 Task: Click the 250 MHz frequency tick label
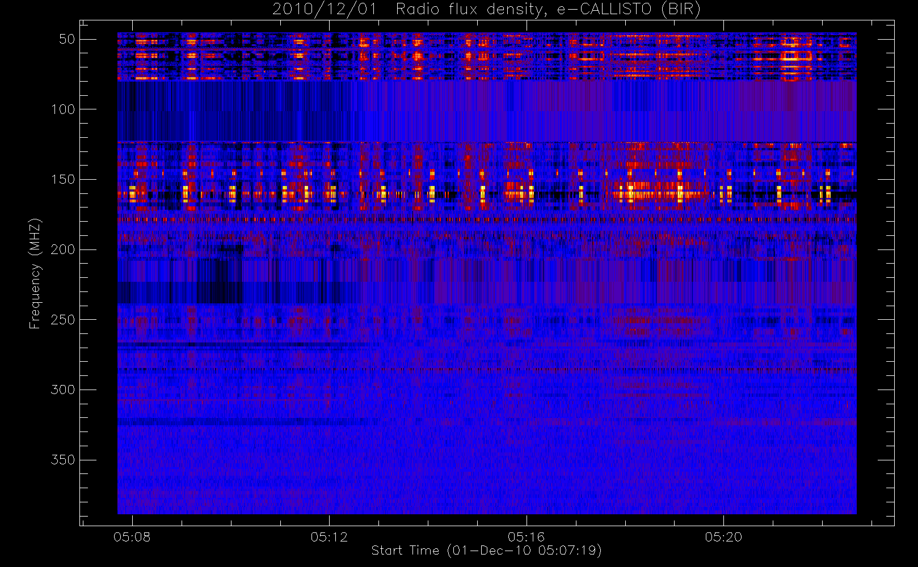tap(63, 320)
